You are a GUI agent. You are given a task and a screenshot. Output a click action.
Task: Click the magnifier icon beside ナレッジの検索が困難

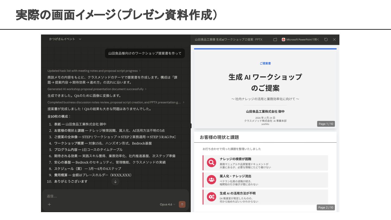(x=211, y=163)
